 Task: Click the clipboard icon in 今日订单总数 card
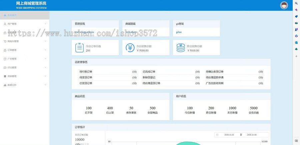pos(79,48)
